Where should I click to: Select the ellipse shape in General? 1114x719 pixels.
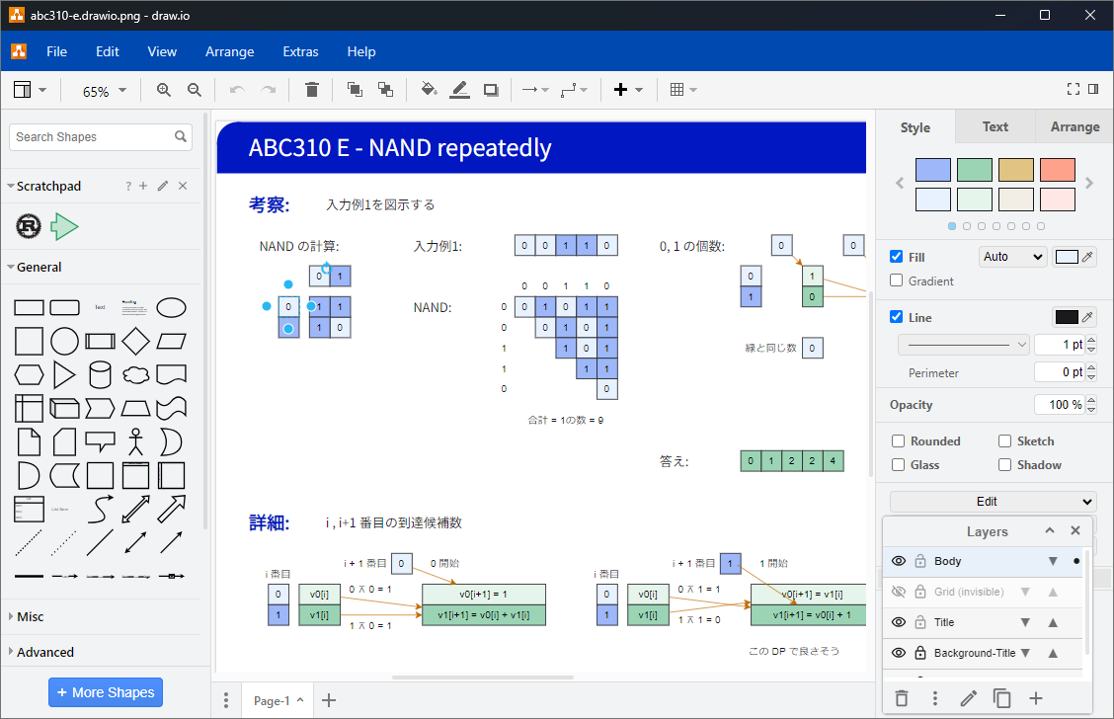[171, 307]
